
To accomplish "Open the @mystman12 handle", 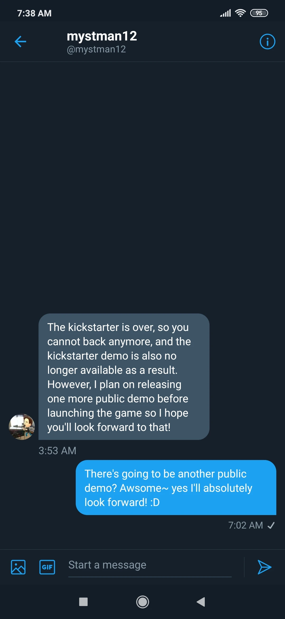I will [x=96, y=49].
